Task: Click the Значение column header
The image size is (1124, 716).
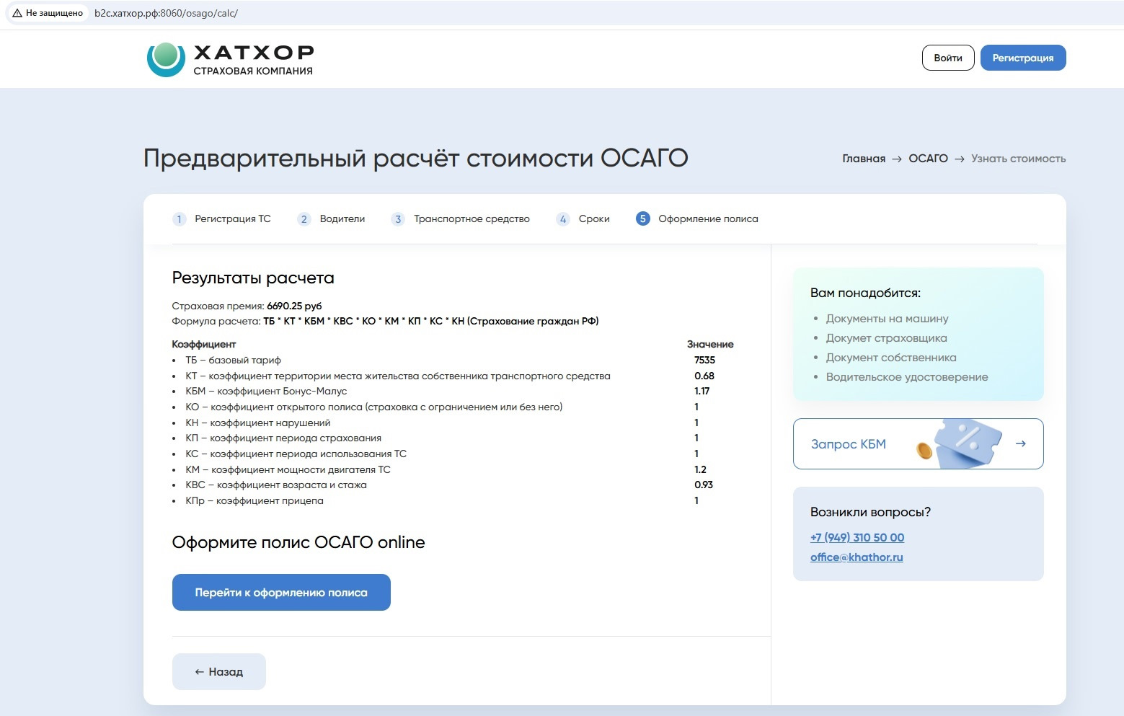Action: tap(710, 345)
